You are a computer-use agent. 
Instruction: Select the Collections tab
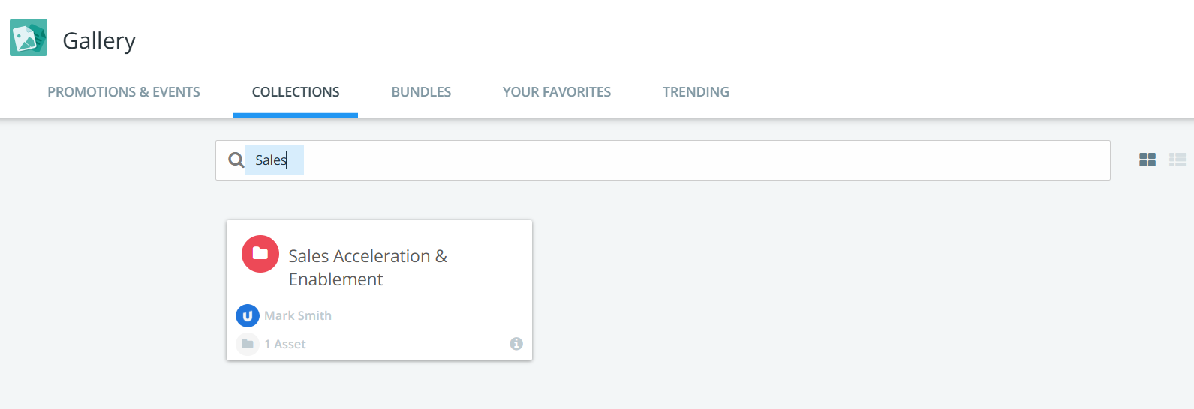click(x=296, y=92)
